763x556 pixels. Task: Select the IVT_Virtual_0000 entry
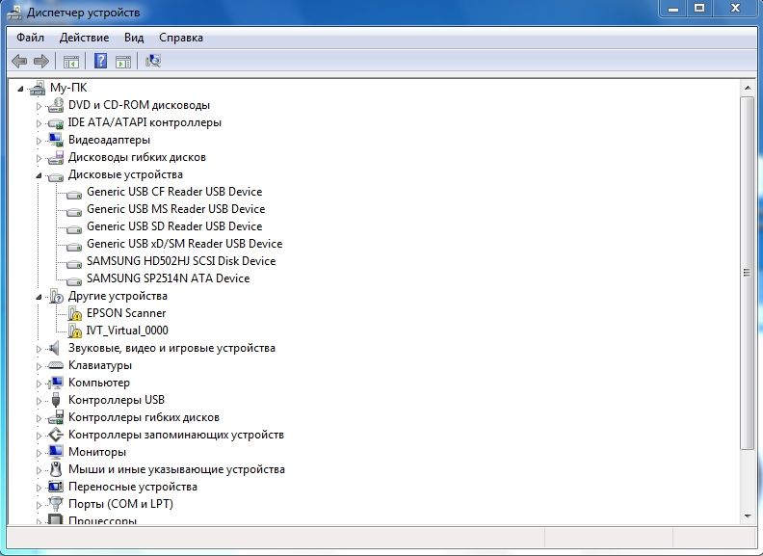127,331
